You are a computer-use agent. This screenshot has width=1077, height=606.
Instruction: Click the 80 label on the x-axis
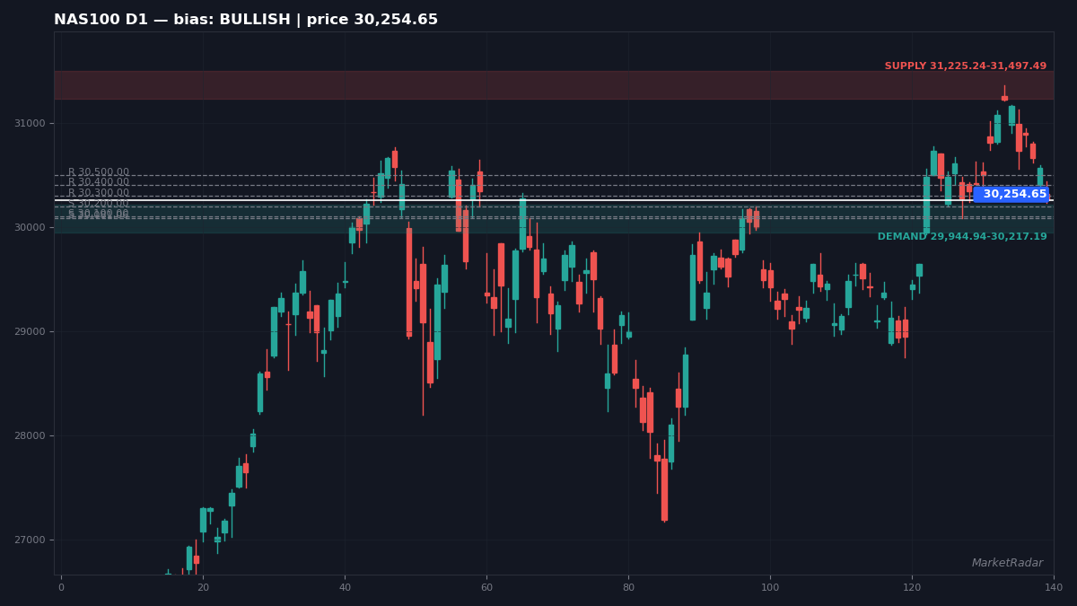click(x=628, y=587)
